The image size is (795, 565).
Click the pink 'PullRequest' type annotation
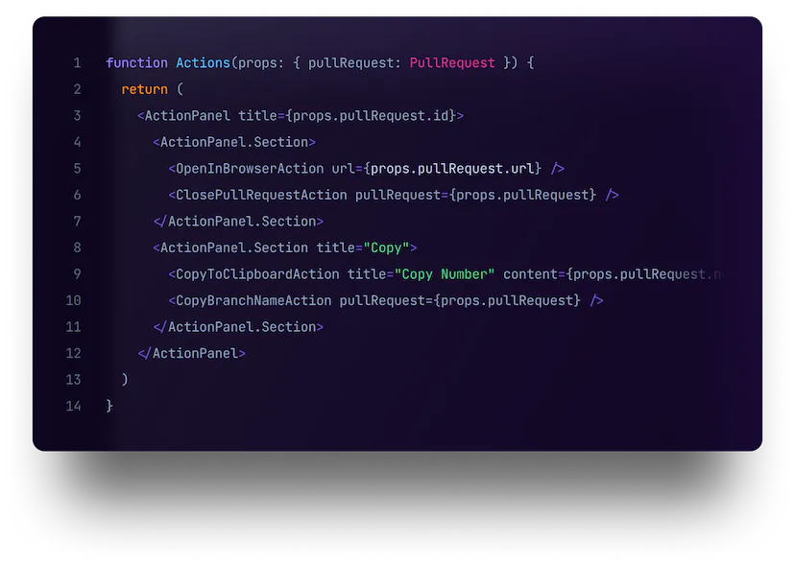pos(452,63)
